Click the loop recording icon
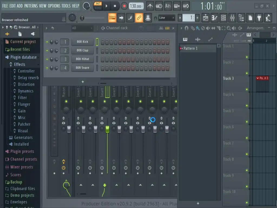The width and height of the screenshot is (277, 208). 186,6
